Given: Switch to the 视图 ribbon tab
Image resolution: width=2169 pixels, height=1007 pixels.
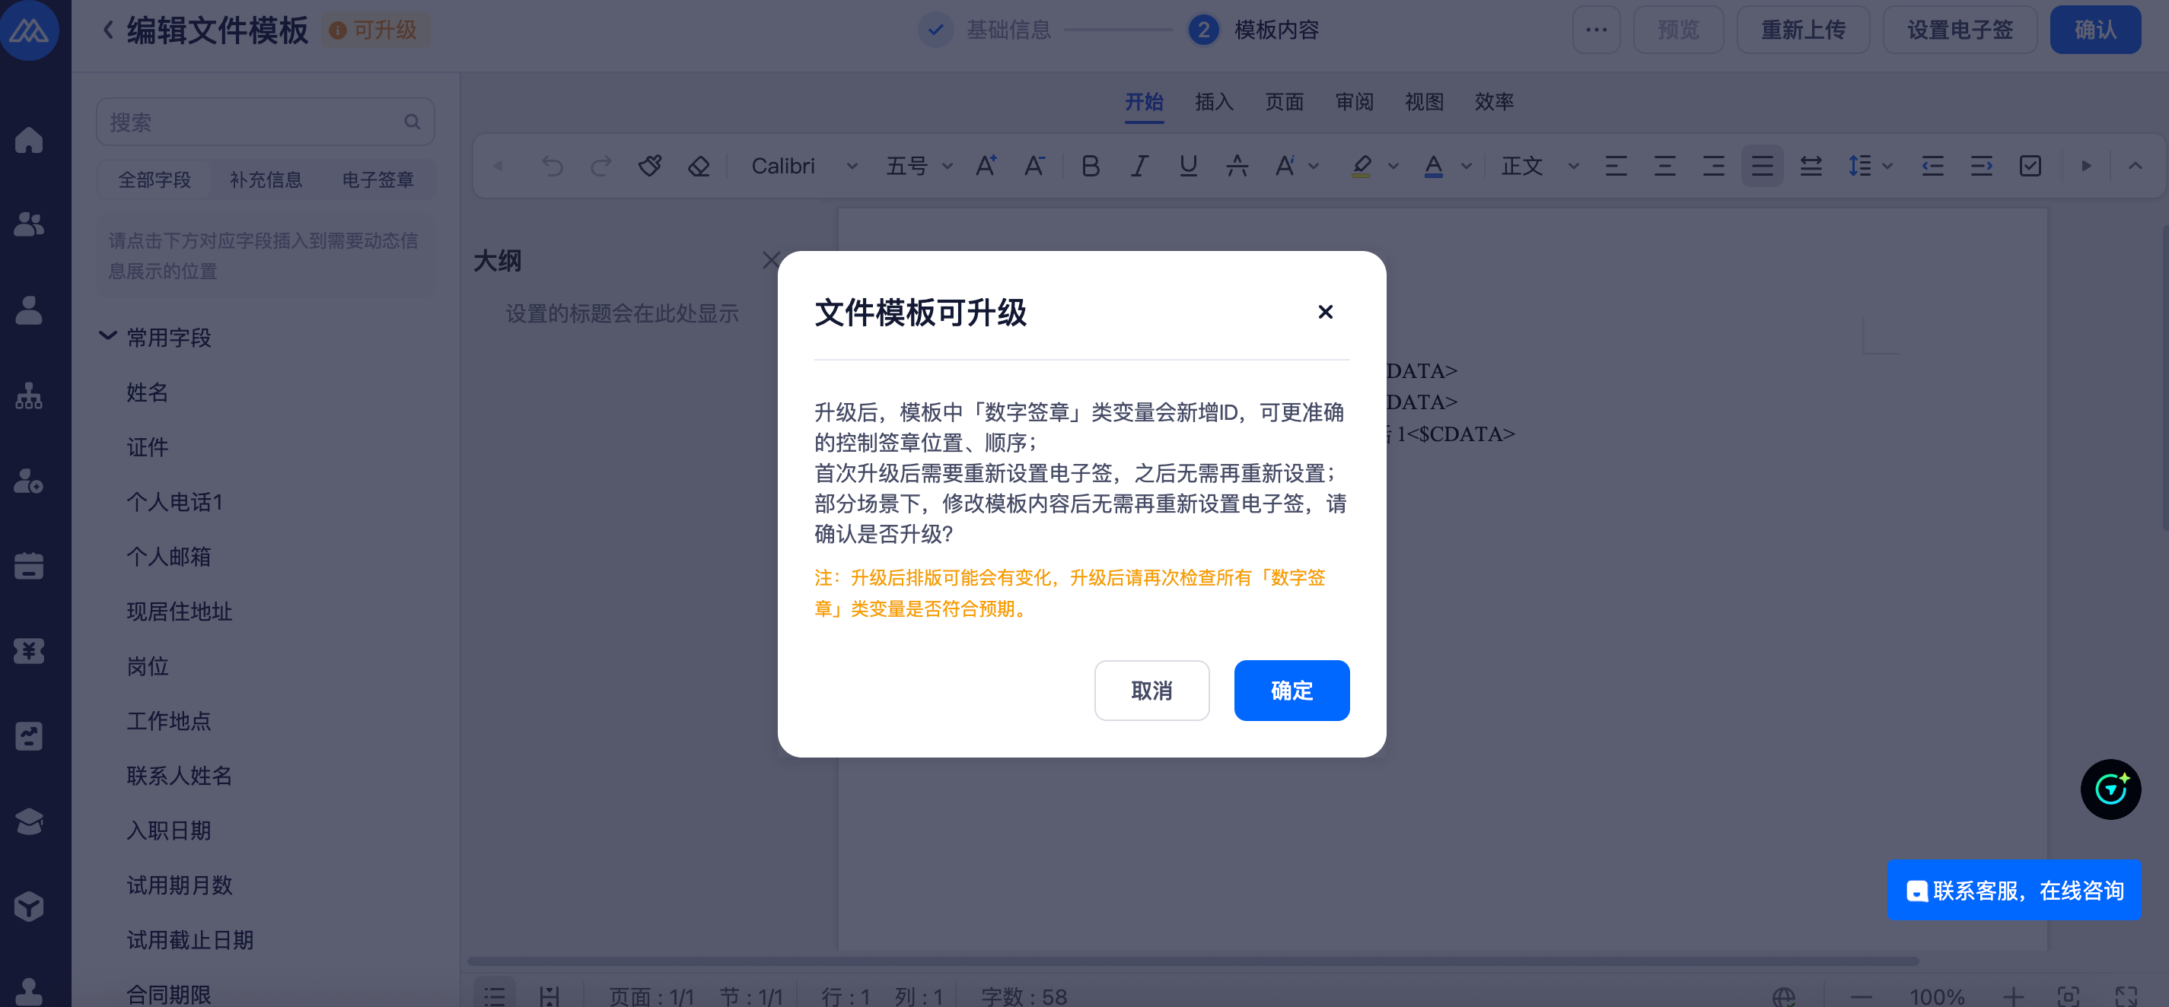Looking at the screenshot, I should coord(1423,102).
